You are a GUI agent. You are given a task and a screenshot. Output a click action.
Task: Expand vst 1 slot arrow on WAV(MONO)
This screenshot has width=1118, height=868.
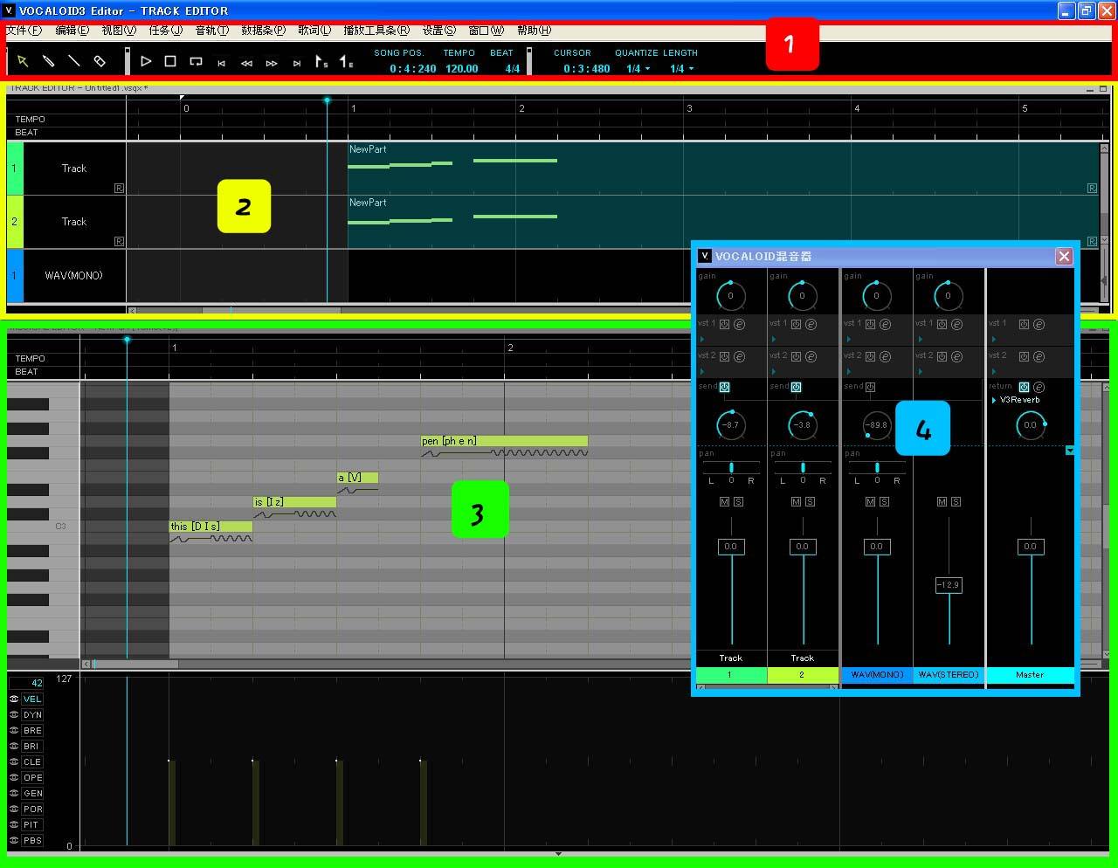click(x=847, y=339)
